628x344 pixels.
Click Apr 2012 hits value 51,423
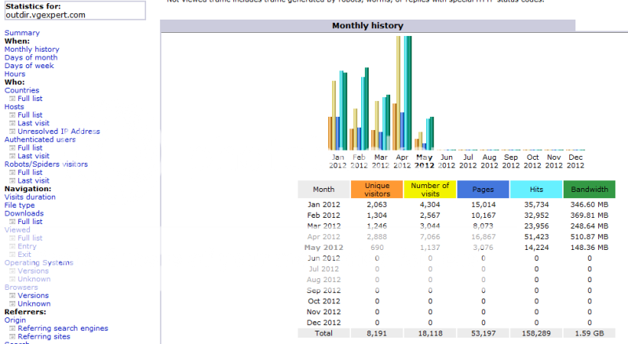pyautogui.click(x=536, y=237)
